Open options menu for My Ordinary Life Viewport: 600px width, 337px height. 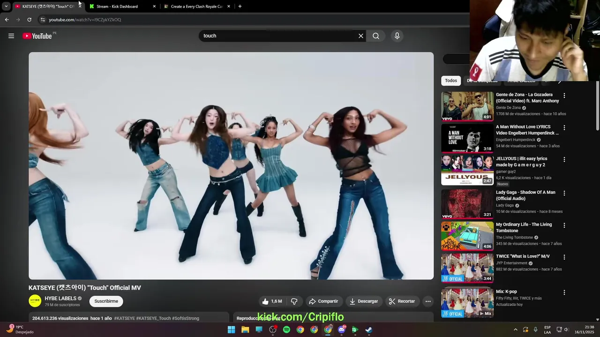pos(564,225)
